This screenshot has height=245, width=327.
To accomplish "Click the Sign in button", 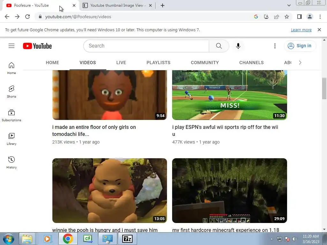I will pyautogui.click(x=300, y=46).
